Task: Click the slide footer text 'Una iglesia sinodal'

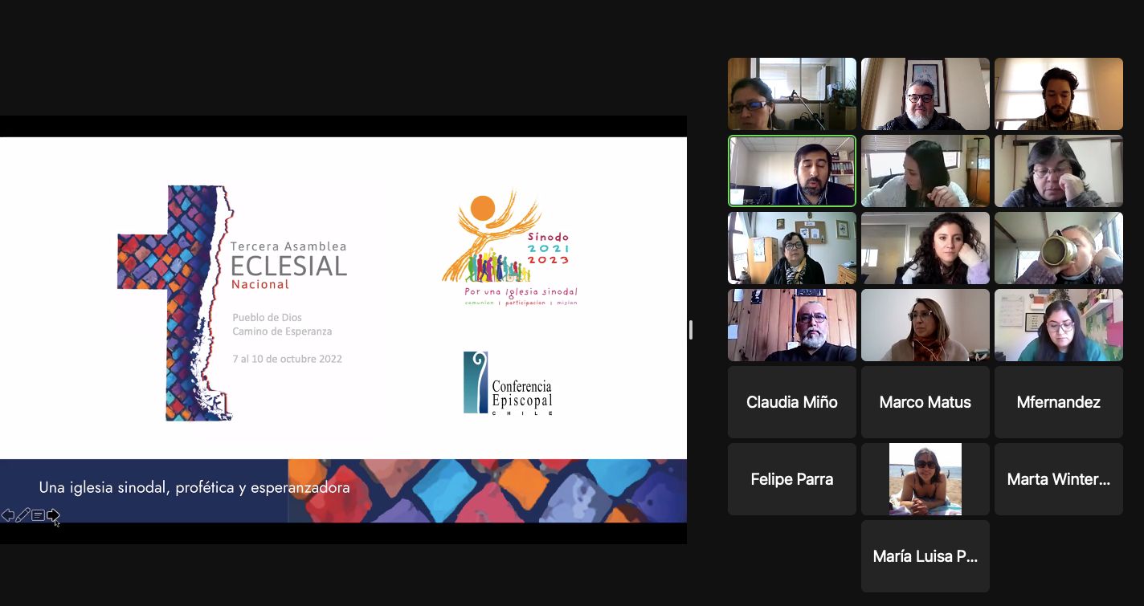Action: [x=194, y=488]
